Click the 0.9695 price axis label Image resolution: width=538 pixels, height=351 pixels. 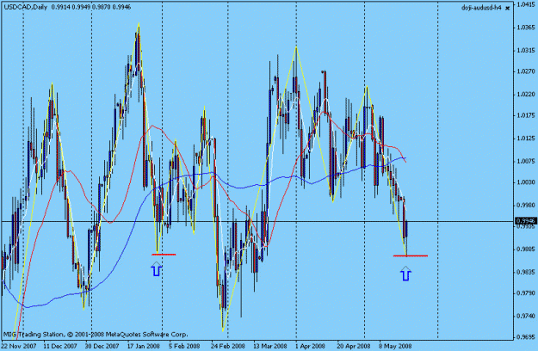click(x=526, y=336)
